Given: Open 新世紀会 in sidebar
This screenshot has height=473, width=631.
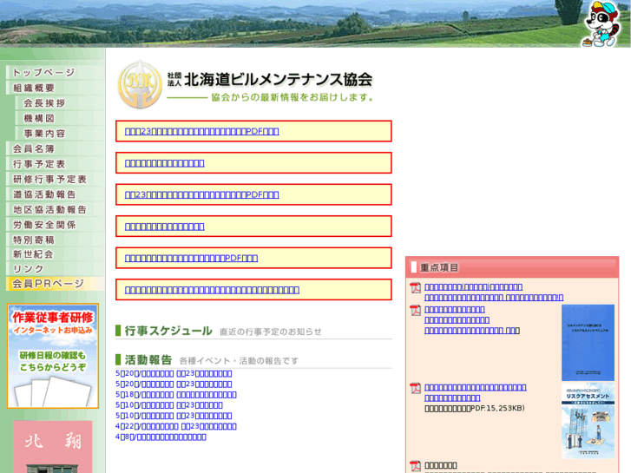Looking at the screenshot, I should (56, 254).
